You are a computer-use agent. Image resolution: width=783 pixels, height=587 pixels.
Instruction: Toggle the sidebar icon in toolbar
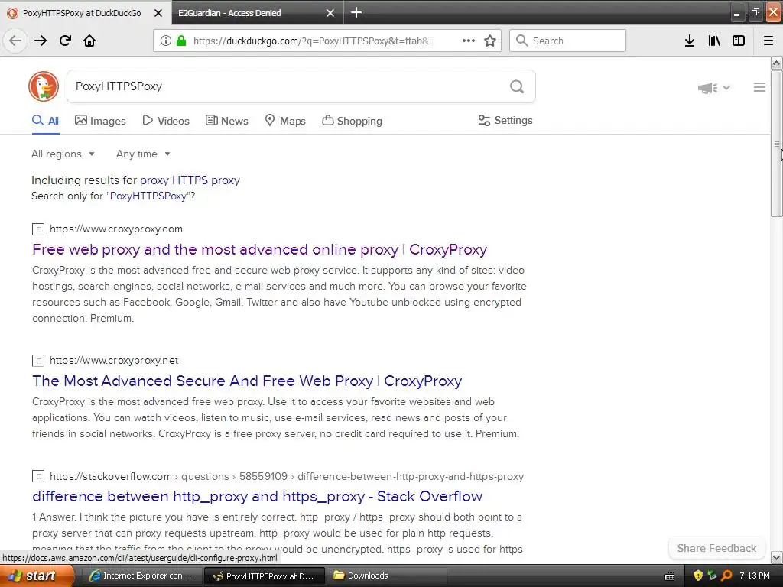pyautogui.click(x=739, y=41)
